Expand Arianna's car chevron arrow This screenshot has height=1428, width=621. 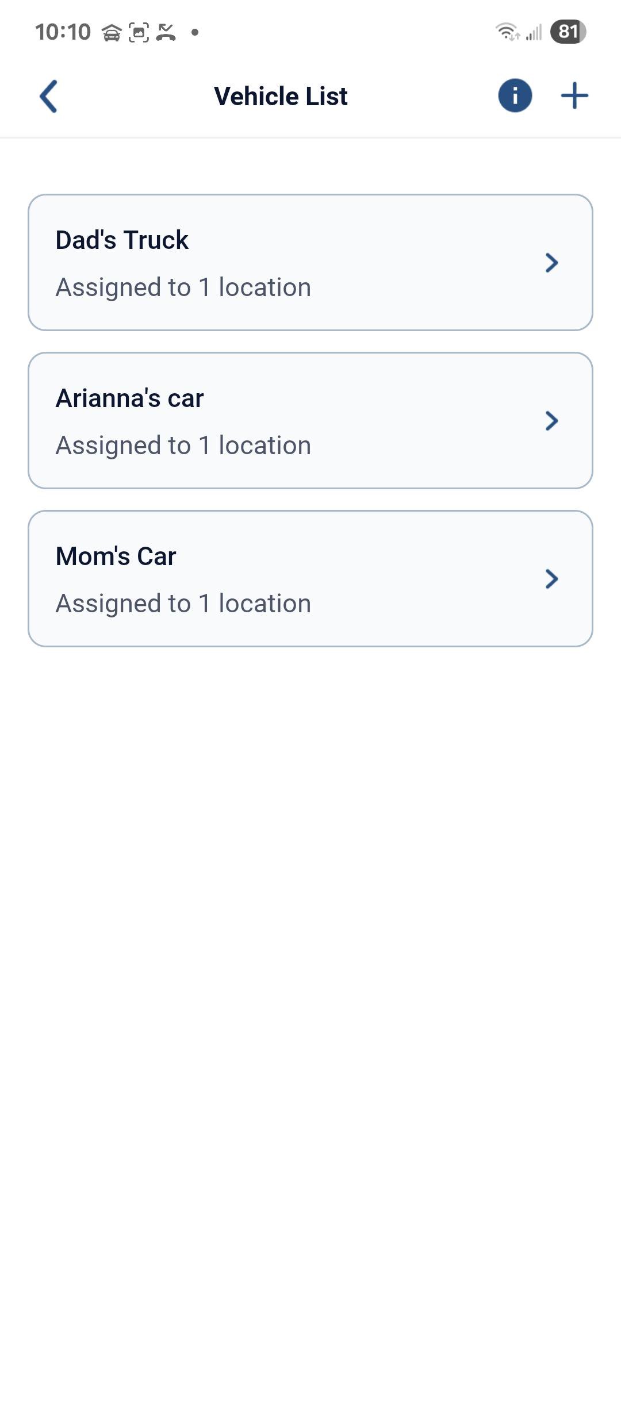tap(551, 421)
